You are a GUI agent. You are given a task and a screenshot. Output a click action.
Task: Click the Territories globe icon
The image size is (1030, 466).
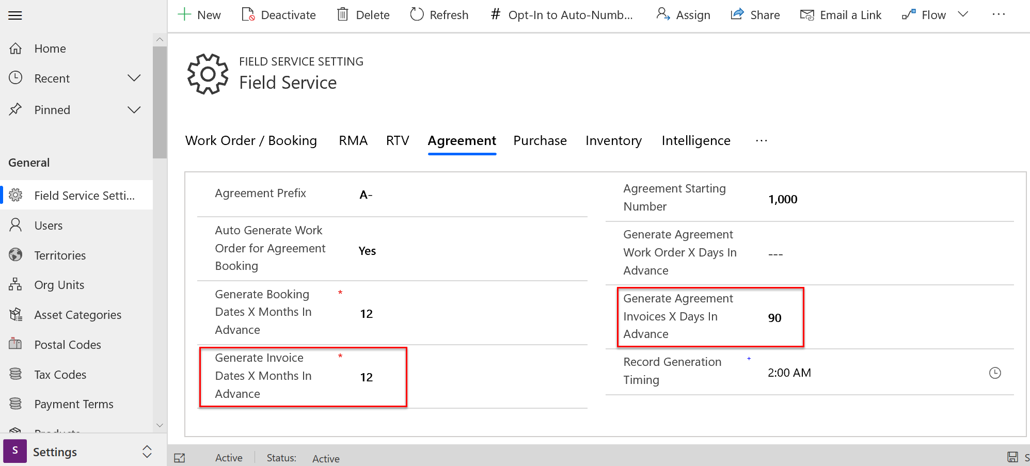pyautogui.click(x=16, y=255)
